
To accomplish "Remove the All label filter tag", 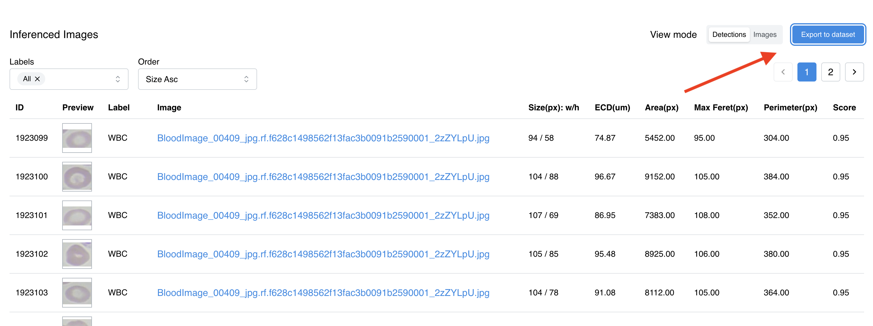I will (37, 79).
